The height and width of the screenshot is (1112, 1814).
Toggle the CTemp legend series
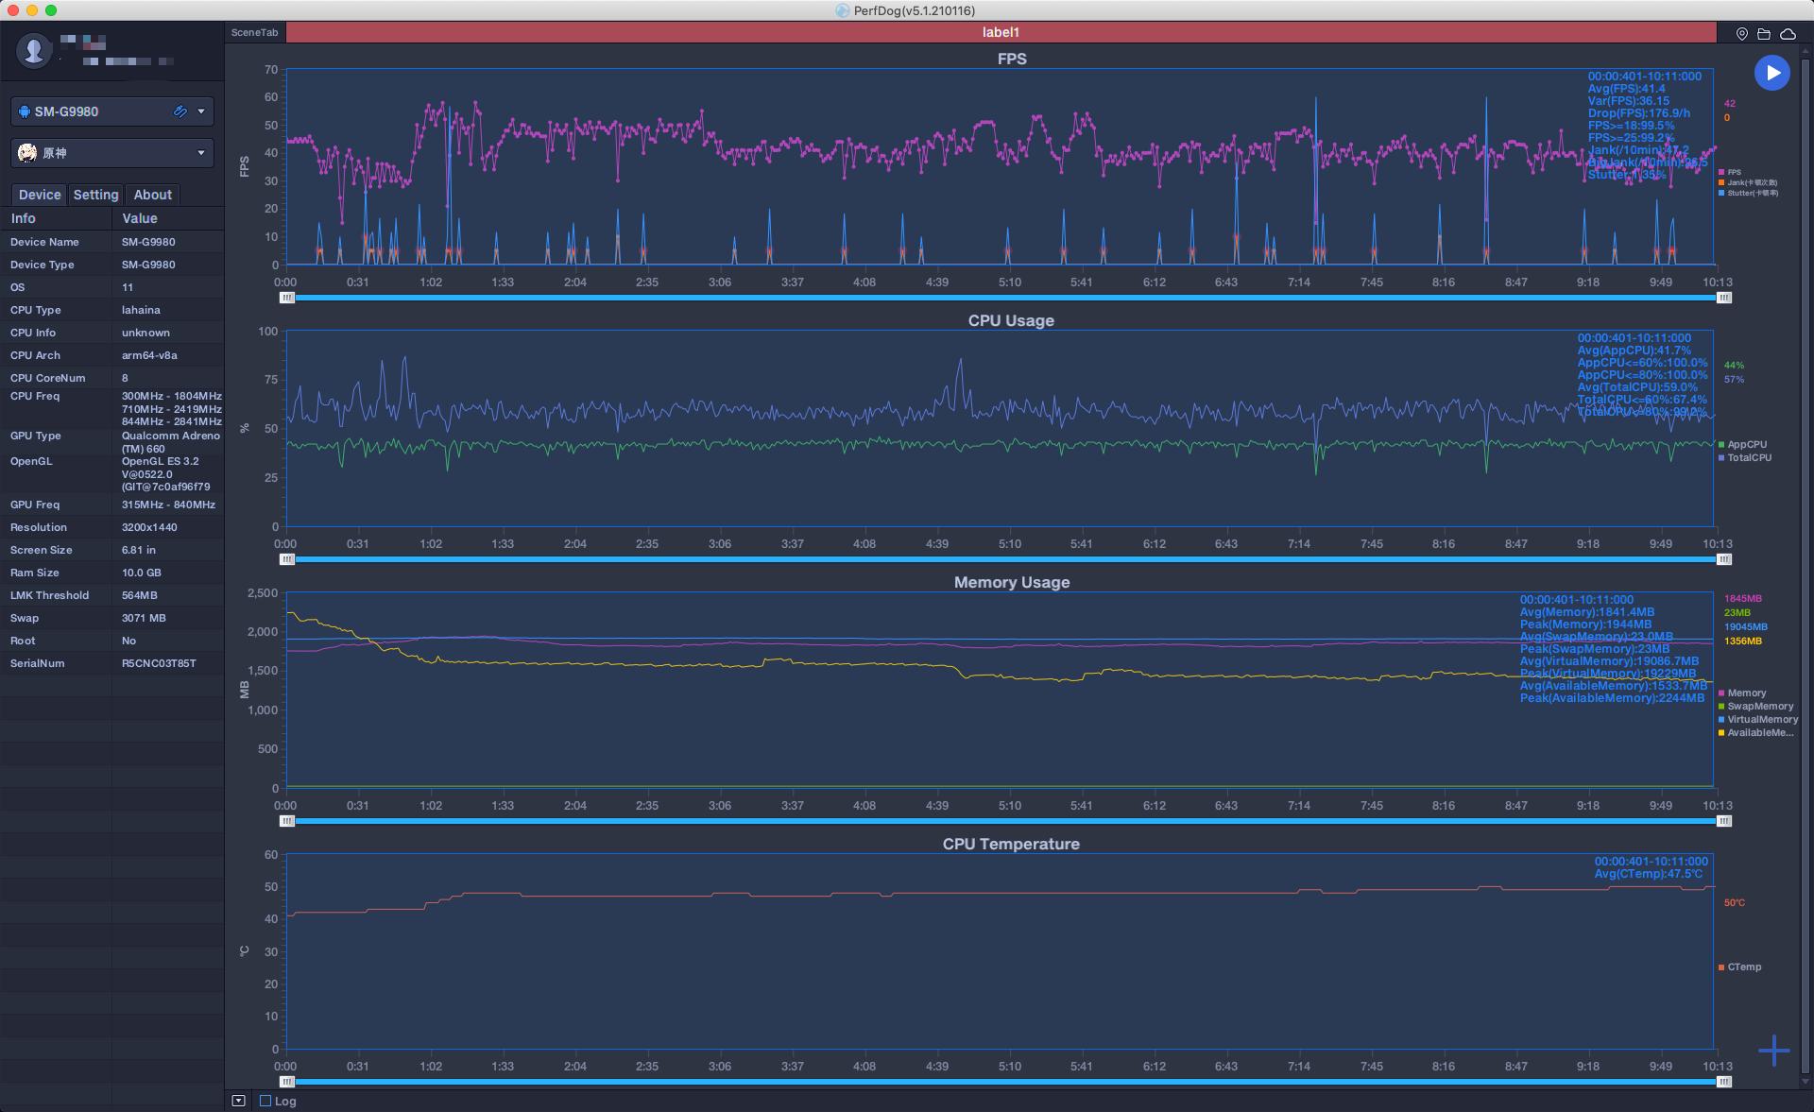pos(1743,967)
